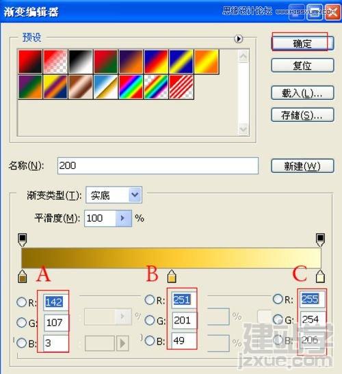Image resolution: width=342 pixels, height=374 pixels.
Task: Select the red transparent stripes preset
Action: 181,87
